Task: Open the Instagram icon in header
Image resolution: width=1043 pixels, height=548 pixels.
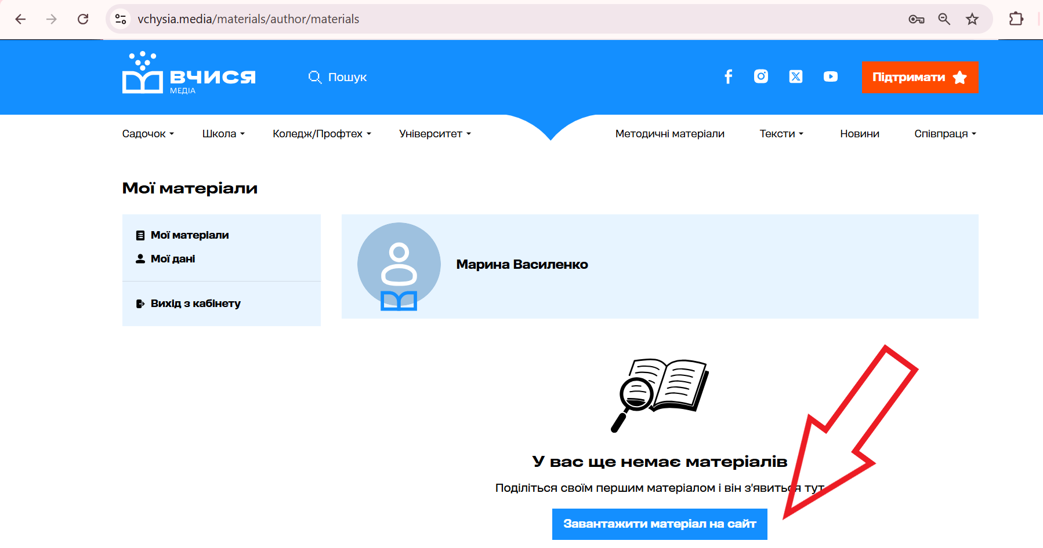Action: [761, 76]
